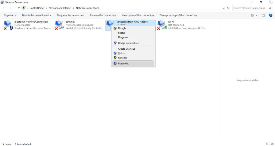
Task: Select the Ethernet adapter icon
Action: (x=59, y=25)
